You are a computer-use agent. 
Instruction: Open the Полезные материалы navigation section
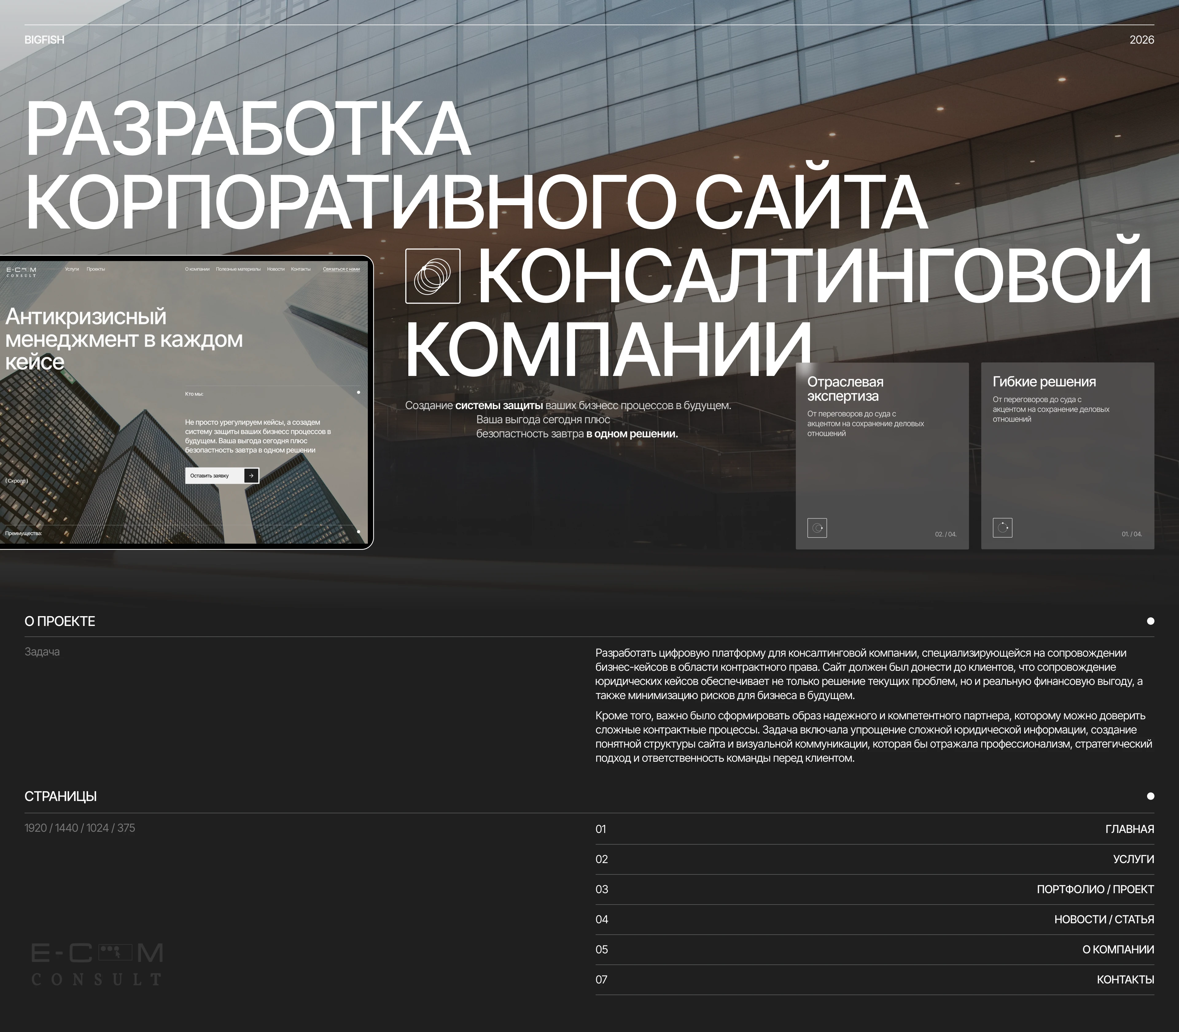coord(238,269)
